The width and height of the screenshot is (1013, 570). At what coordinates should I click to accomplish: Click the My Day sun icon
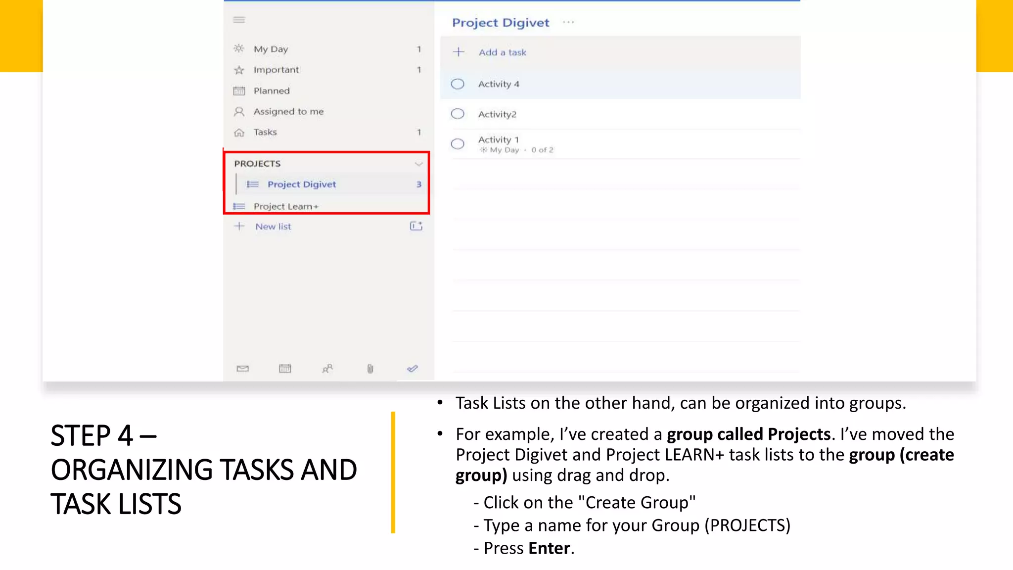(x=239, y=48)
